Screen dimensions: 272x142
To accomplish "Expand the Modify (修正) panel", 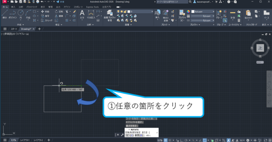I will 58,25.
